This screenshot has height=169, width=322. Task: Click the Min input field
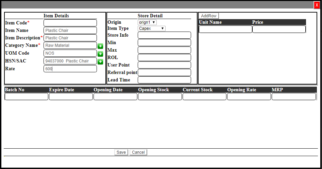pos(164,43)
